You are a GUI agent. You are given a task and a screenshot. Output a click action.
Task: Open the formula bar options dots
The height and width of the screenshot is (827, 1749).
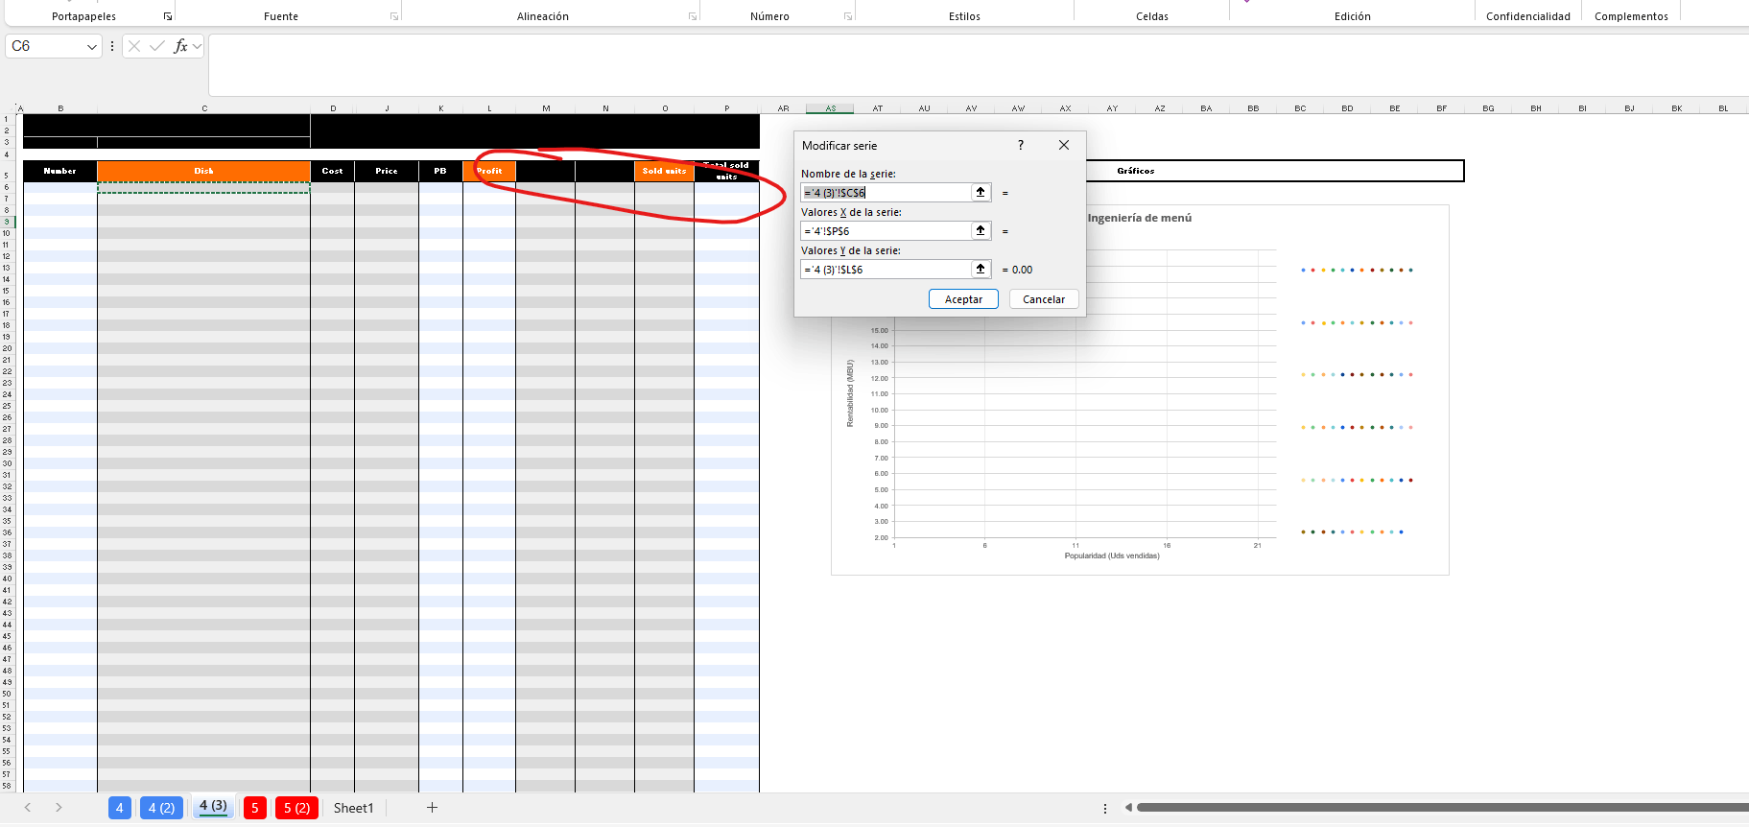112,46
